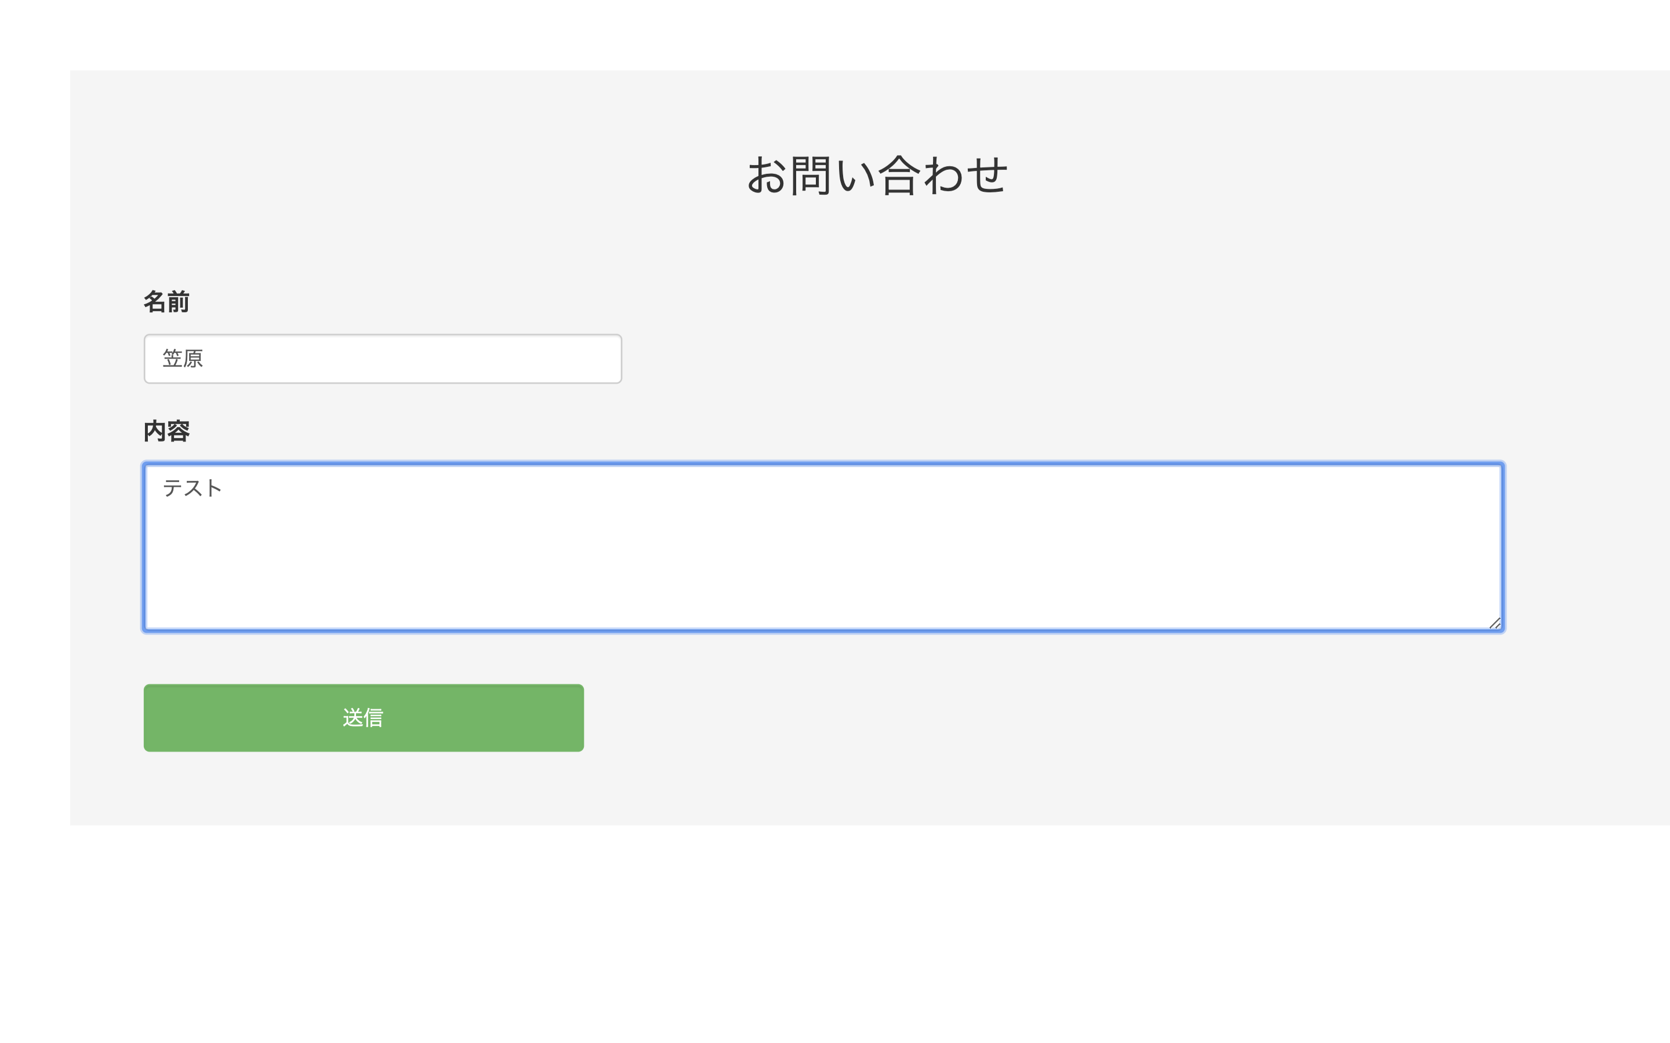
Task: Click gray panel area right of 送信 button
Action: pyautogui.click(x=1035, y=717)
